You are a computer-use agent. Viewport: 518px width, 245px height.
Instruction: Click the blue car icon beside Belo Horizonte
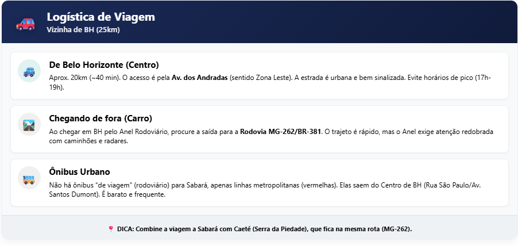(x=29, y=71)
